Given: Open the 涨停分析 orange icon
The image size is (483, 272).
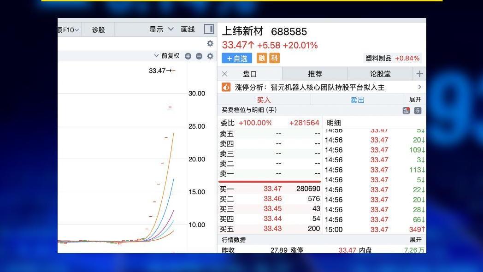Looking at the screenshot, I should point(226,88).
